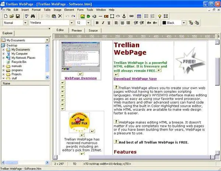Open the text color tool icon

pos(191,23)
